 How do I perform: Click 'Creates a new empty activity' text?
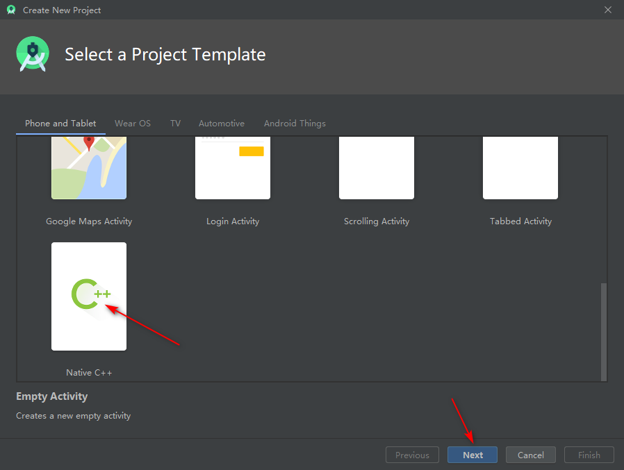pyautogui.click(x=73, y=416)
